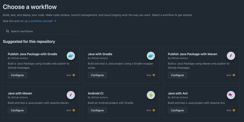Focus the Search workflows input field

[x=41, y=31]
